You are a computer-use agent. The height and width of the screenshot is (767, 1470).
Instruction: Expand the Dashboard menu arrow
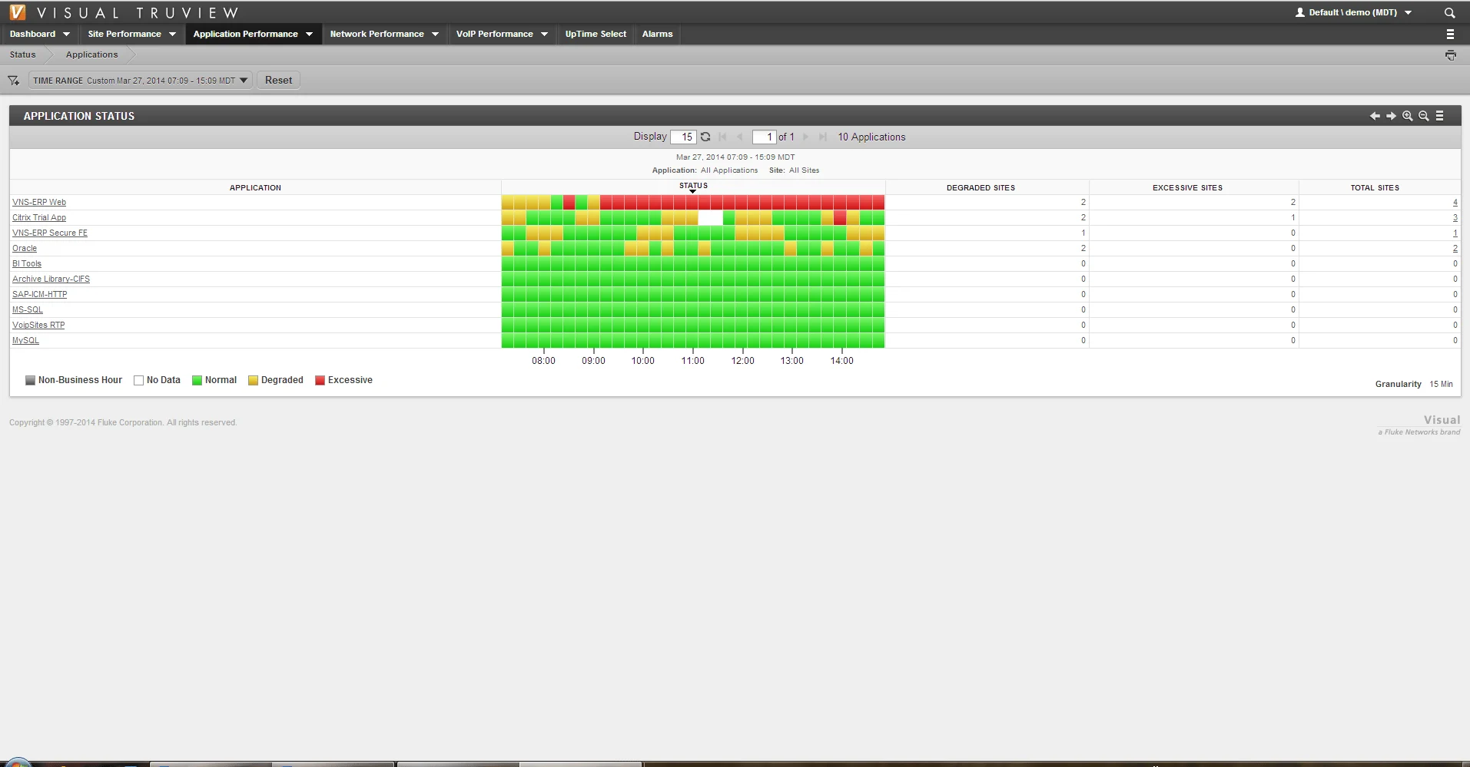66,34
